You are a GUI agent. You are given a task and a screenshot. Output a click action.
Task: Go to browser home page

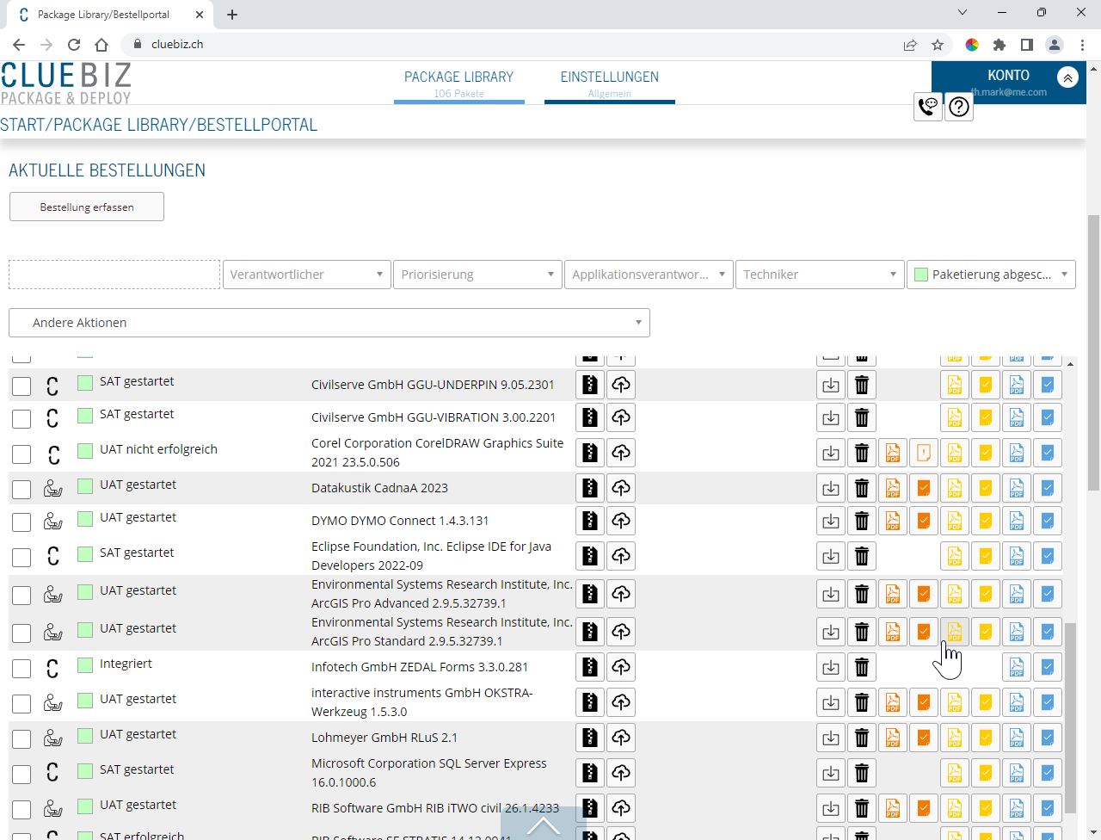point(101,45)
